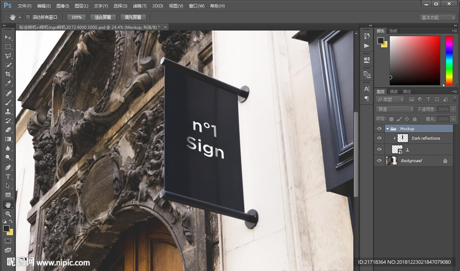Open the History panel icon

pos(367,36)
